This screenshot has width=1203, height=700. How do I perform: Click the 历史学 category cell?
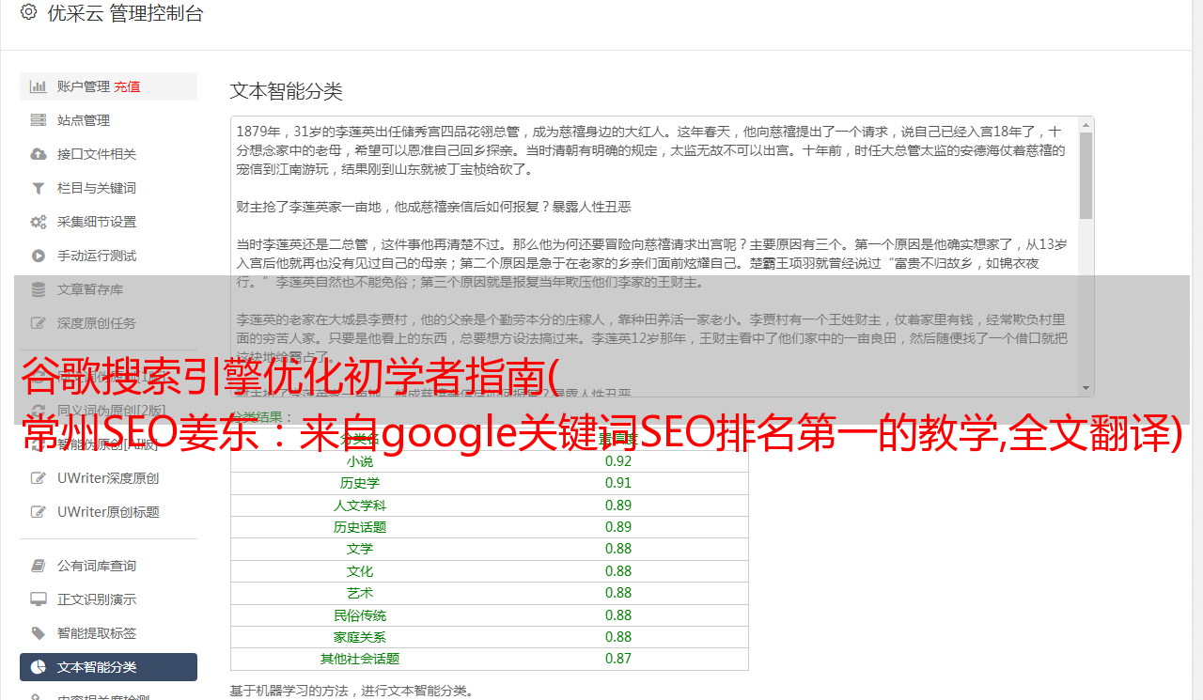tap(359, 483)
